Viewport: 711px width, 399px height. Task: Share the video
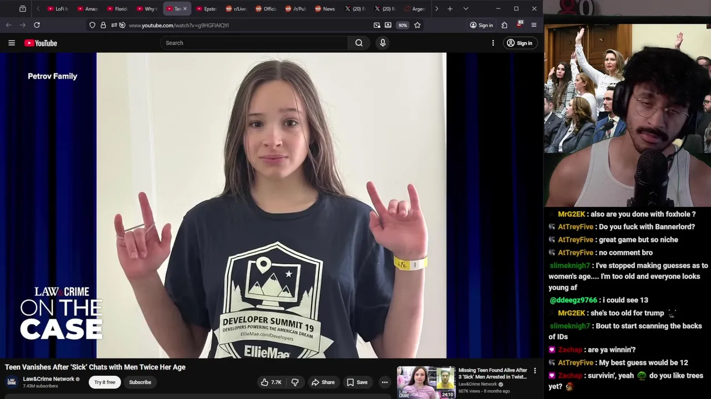(x=323, y=382)
